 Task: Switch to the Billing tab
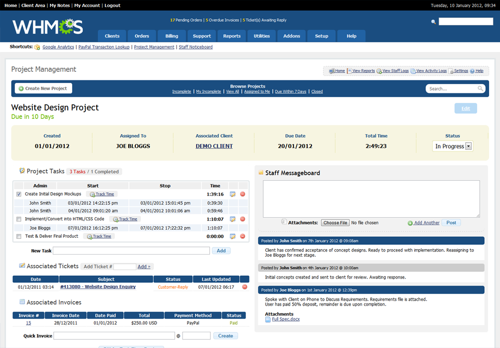click(x=171, y=36)
